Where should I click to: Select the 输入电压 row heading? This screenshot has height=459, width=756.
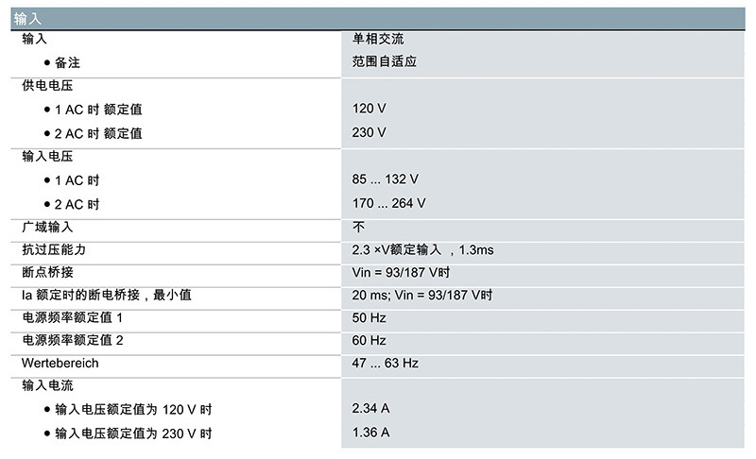coord(47,157)
